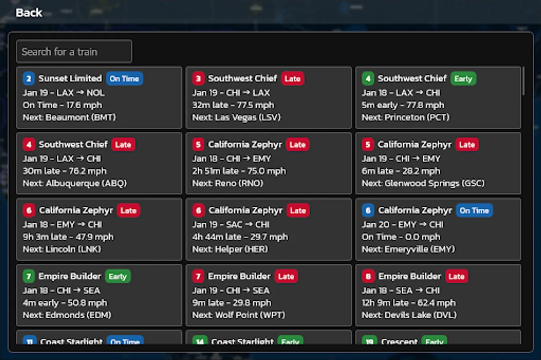Click Late badge on Southwest Chief train 3
The height and width of the screenshot is (360, 541).
click(293, 79)
